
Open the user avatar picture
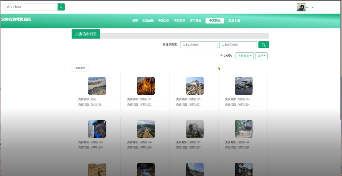click(x=301, y=7)
